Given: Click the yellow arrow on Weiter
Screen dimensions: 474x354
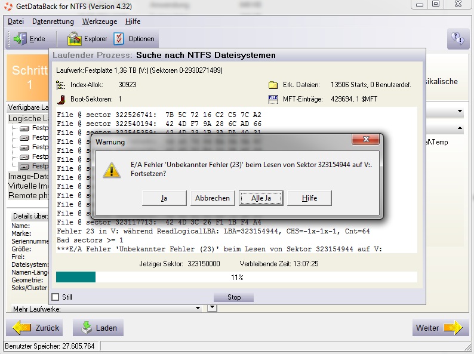Looking at the screenshot, I should (453, 328).
